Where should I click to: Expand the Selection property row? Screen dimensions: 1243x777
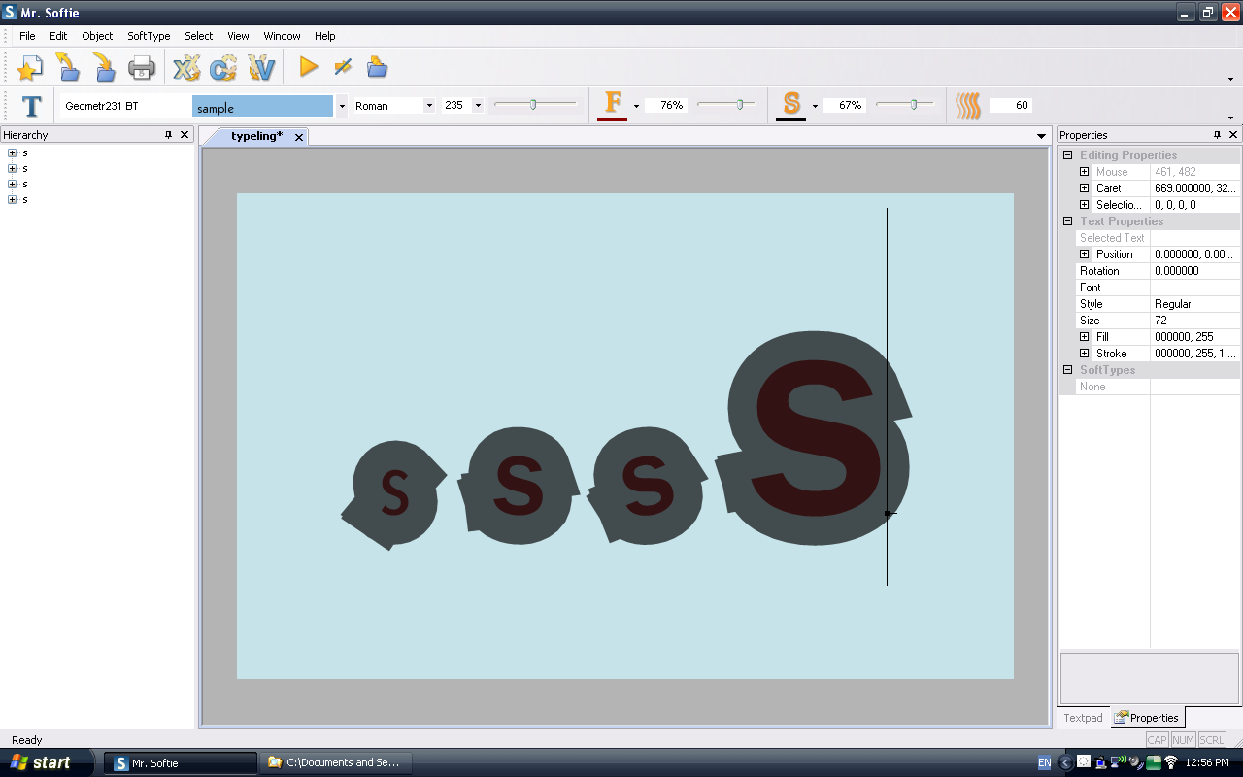[x=1085, y=205]
